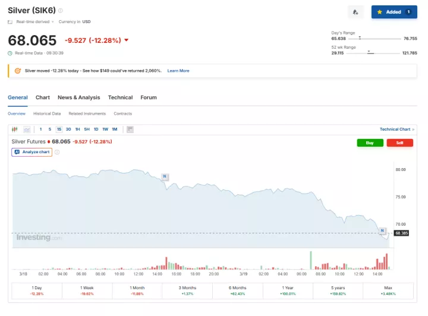Switch to the Historical Data sub-tab

47,113
